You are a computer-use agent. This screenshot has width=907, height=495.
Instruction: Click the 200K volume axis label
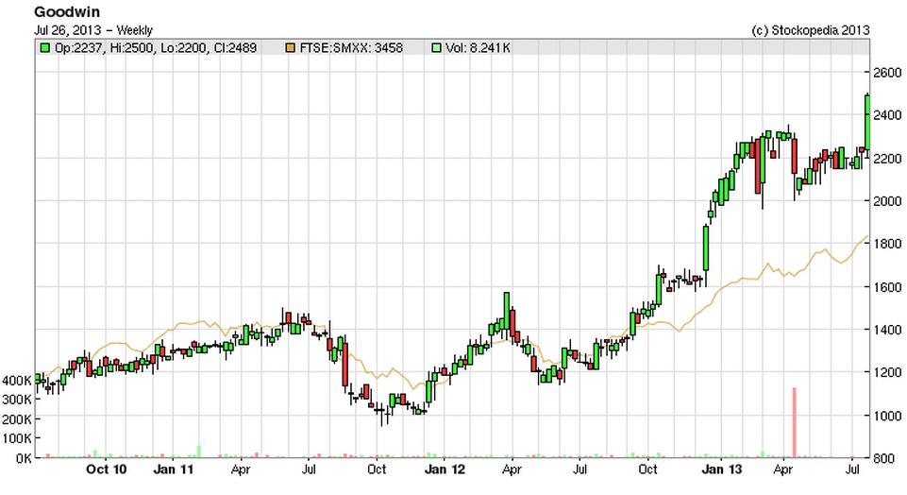tap(17, 419)
